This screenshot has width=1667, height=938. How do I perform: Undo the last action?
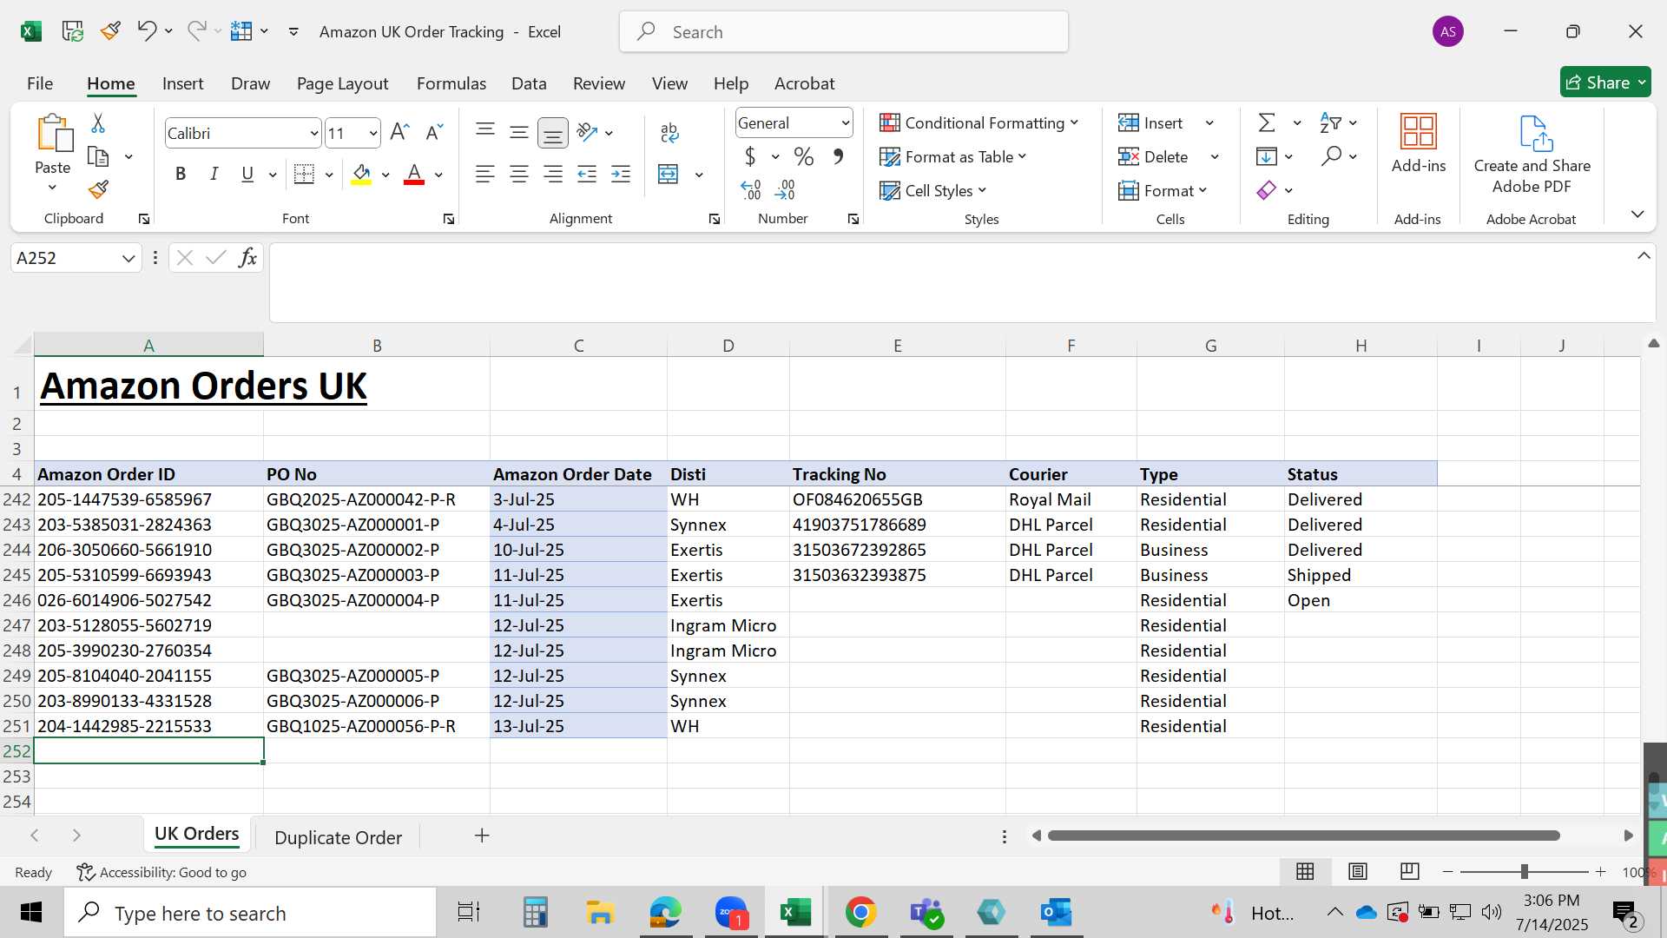pyautogui.click(x=146, y=31)
